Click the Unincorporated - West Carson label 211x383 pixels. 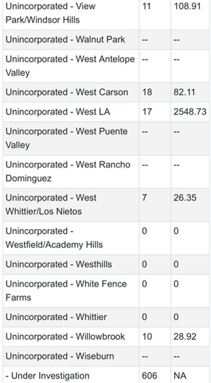67,92
